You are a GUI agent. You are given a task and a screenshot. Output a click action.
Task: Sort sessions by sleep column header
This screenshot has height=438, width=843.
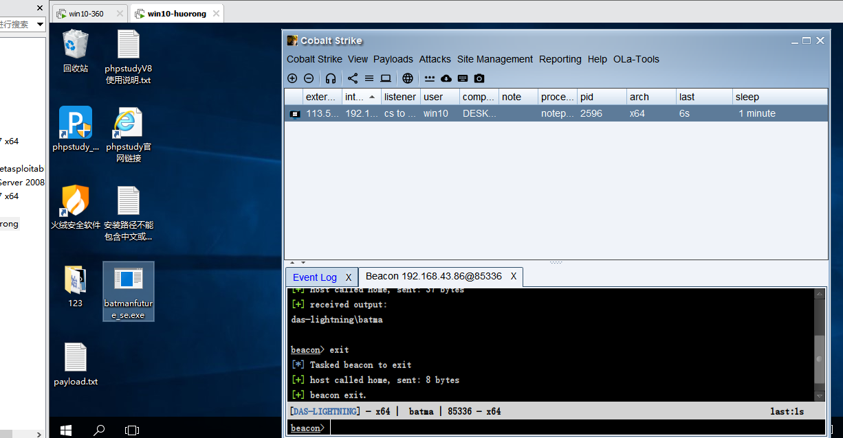click(x=780, y=97)
